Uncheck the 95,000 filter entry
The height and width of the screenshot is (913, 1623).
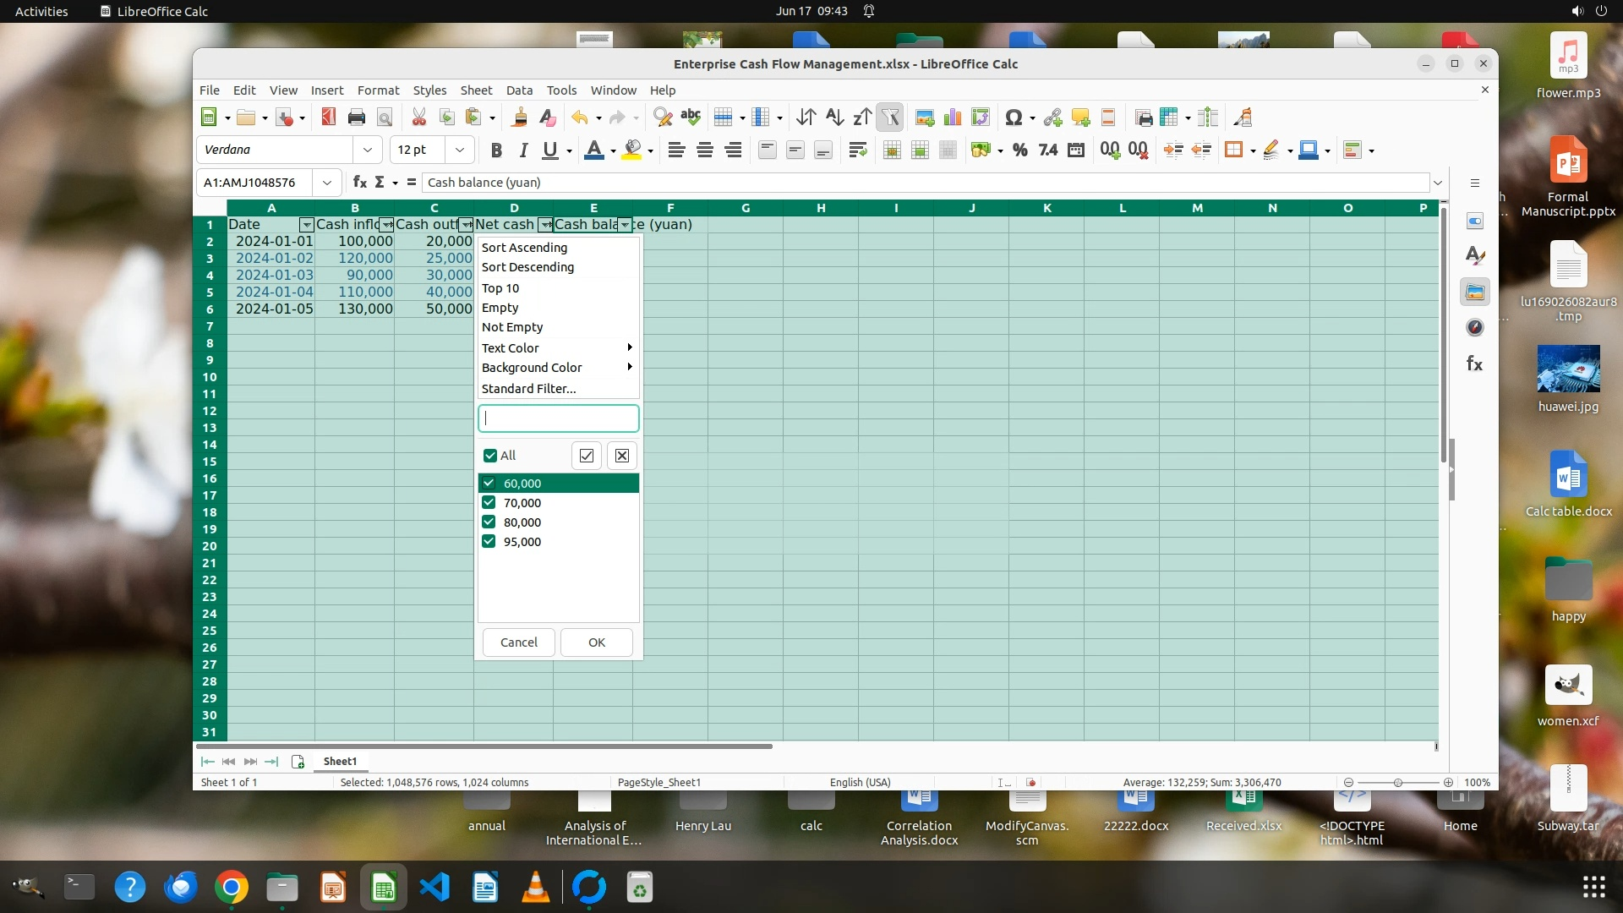point(489,542)
